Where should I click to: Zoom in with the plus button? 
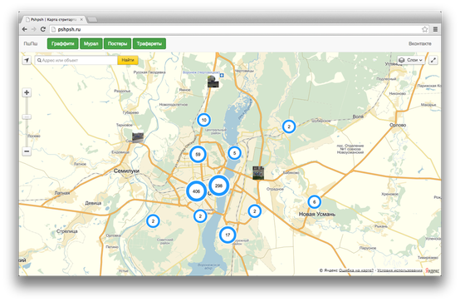pos(27,92)
